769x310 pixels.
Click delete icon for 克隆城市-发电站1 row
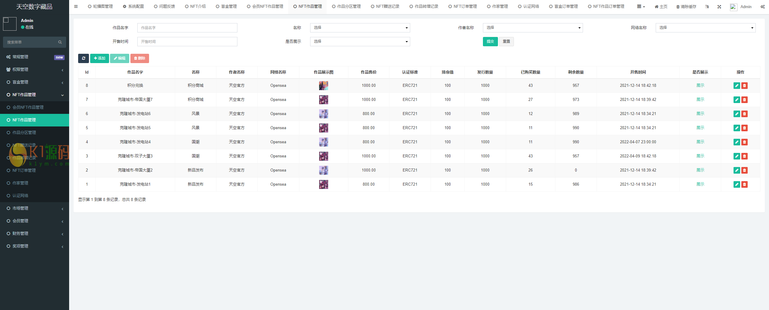click(x=744, y=184)
